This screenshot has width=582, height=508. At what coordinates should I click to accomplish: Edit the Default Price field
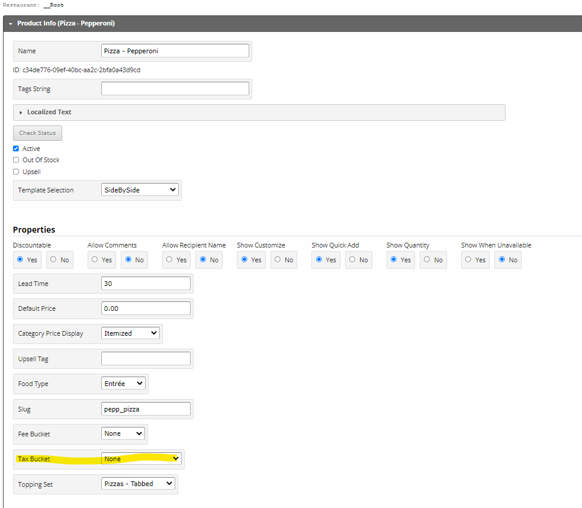(x=146, y=308)
